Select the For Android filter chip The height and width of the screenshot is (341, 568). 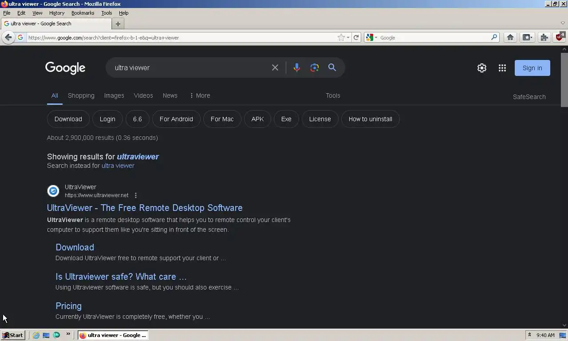coord(176,119)
